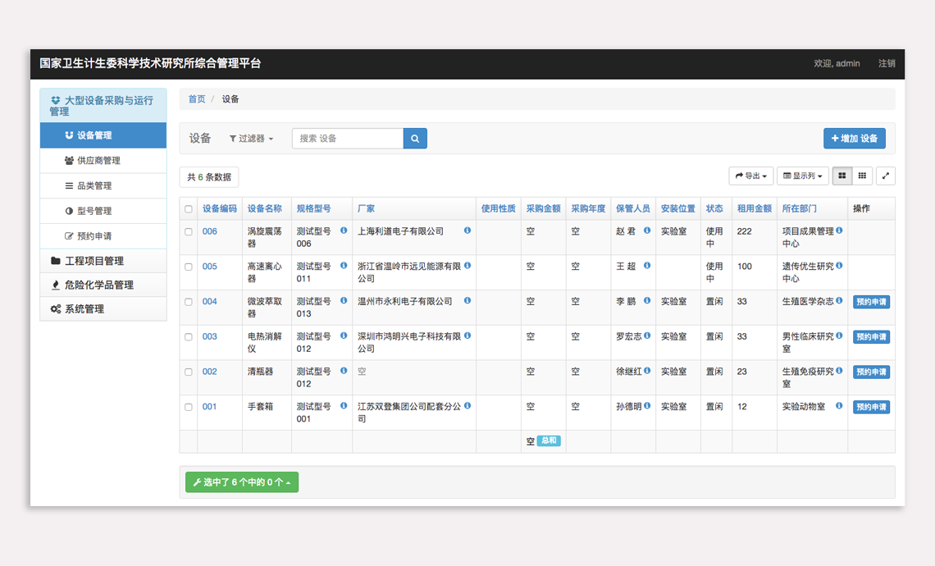Open device code 005 link
This screenshot has width=935, height=566.
210,267
